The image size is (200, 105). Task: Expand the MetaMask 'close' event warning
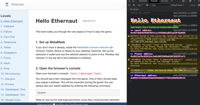(131, 45)
